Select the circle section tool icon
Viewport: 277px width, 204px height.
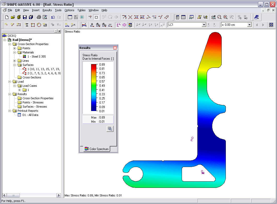pos(39,25)
